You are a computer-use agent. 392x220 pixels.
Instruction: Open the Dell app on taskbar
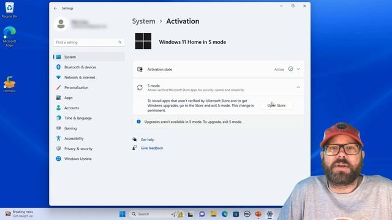(x=247, y=214)
